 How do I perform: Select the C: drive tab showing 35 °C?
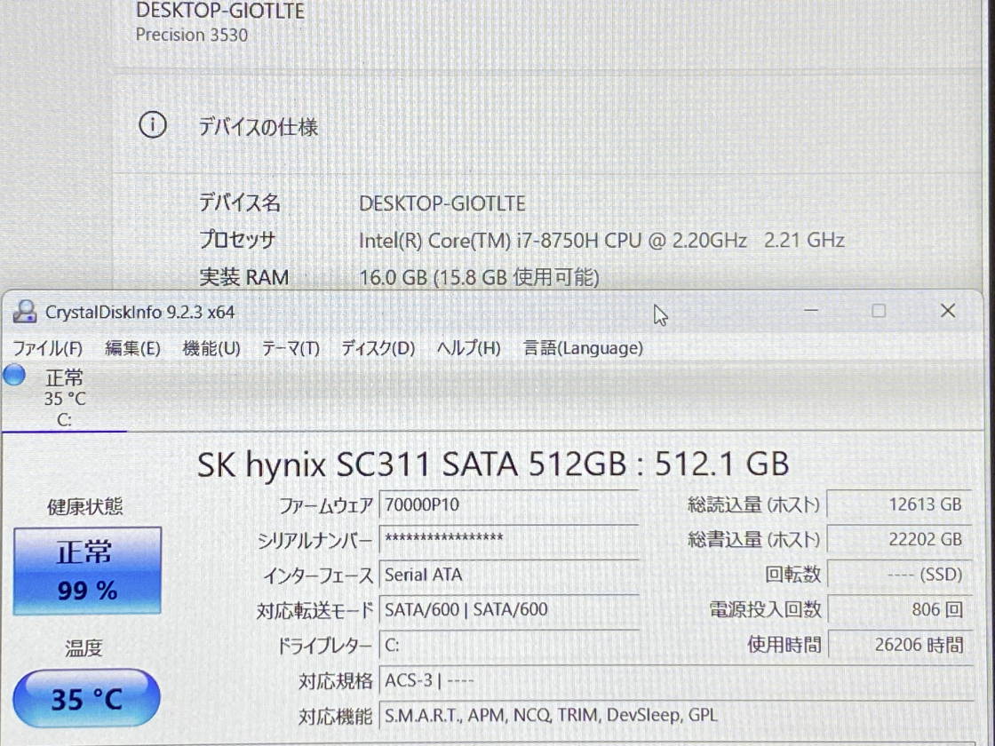(x=64, y=398)
